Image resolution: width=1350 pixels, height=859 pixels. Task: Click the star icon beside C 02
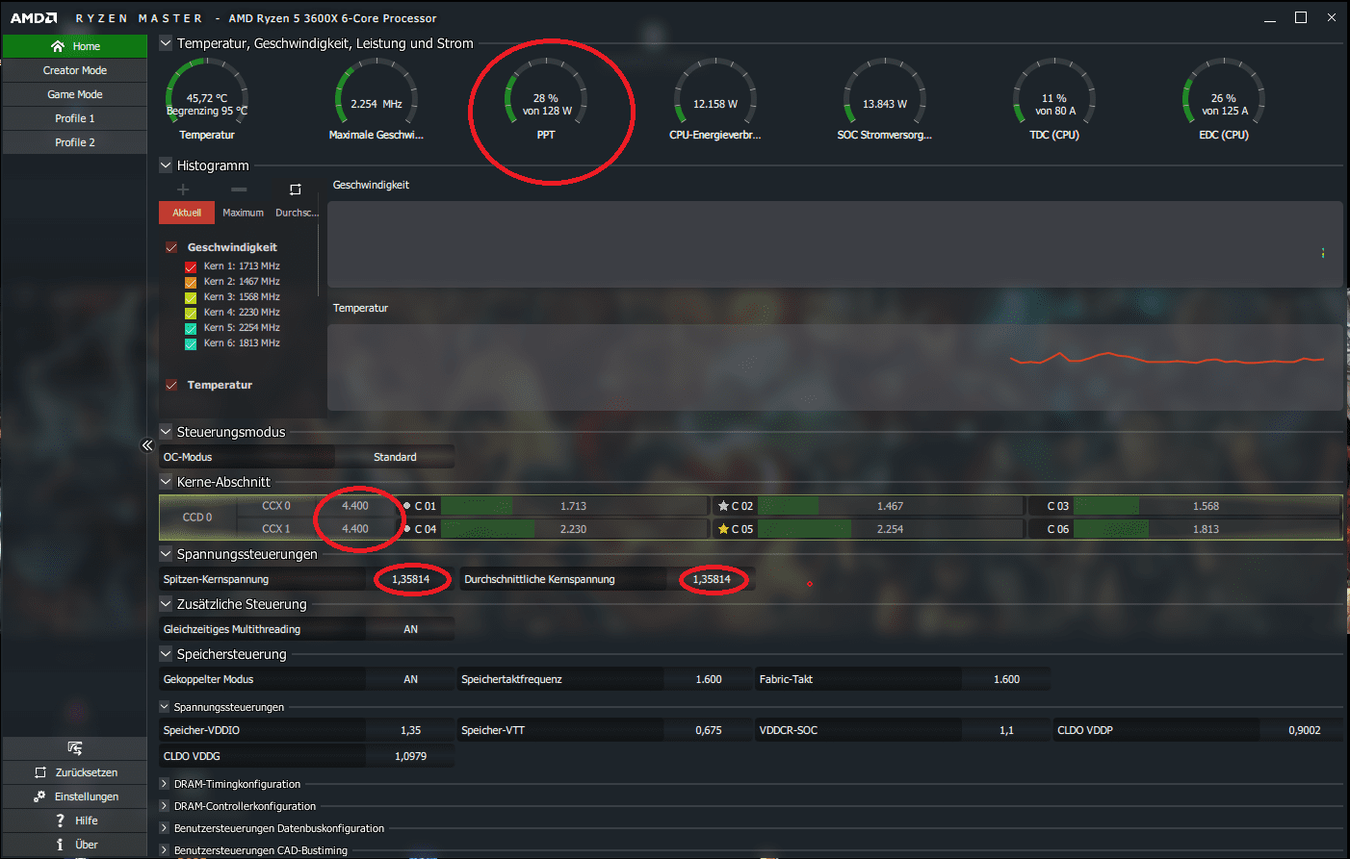(x=723, y=506)
